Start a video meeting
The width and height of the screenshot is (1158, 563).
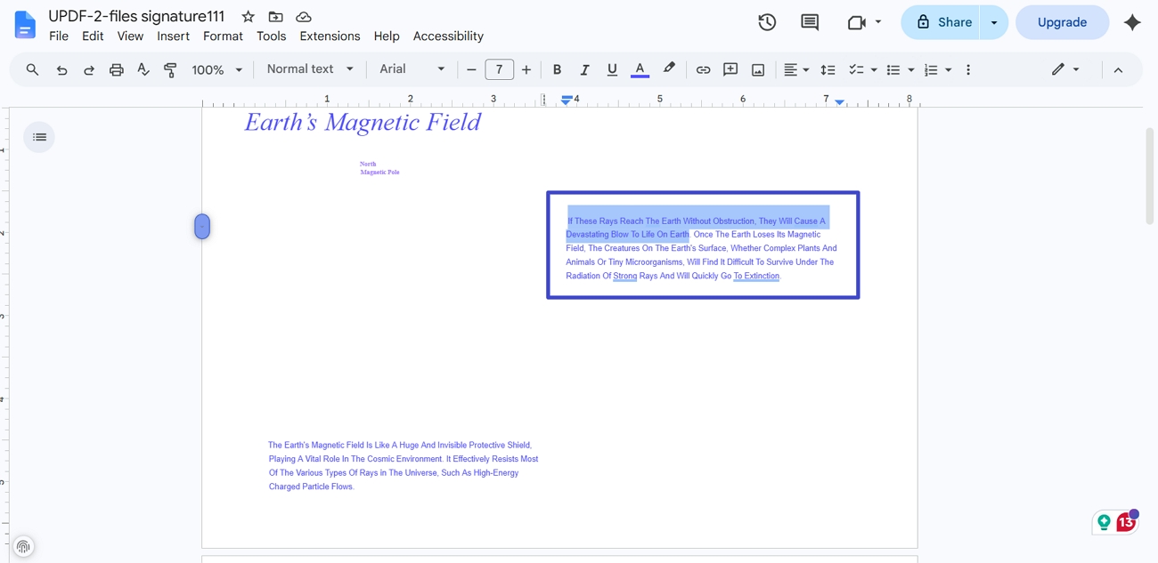coord(857,22)
